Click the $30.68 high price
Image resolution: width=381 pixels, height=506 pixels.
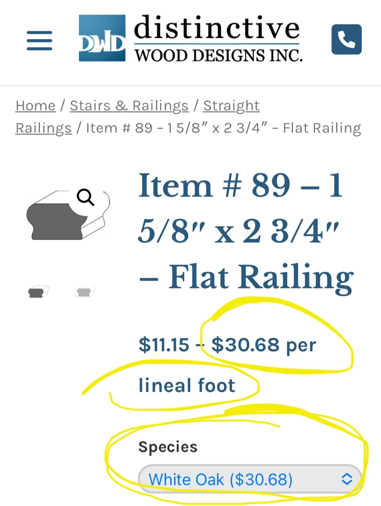pyautogui.click(x=245, y=345)
